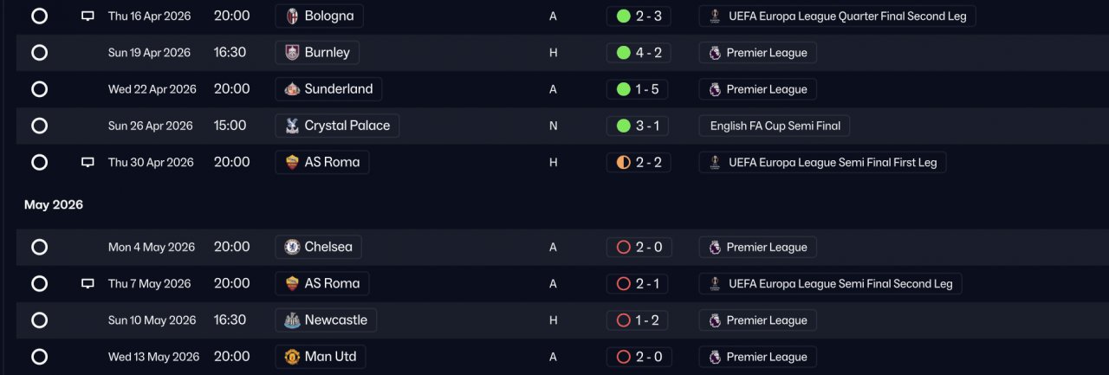Viewport: 1109px width, 375px height.
Task: Open the 2 - 3 Bologna match result
Action: point(639,16)
